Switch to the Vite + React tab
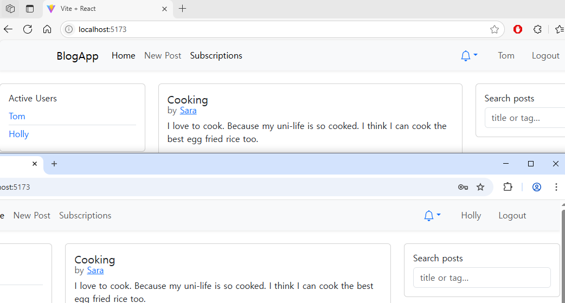Image resolution: width=565 pixels, height=303 pixels. [x=103, y=9]
